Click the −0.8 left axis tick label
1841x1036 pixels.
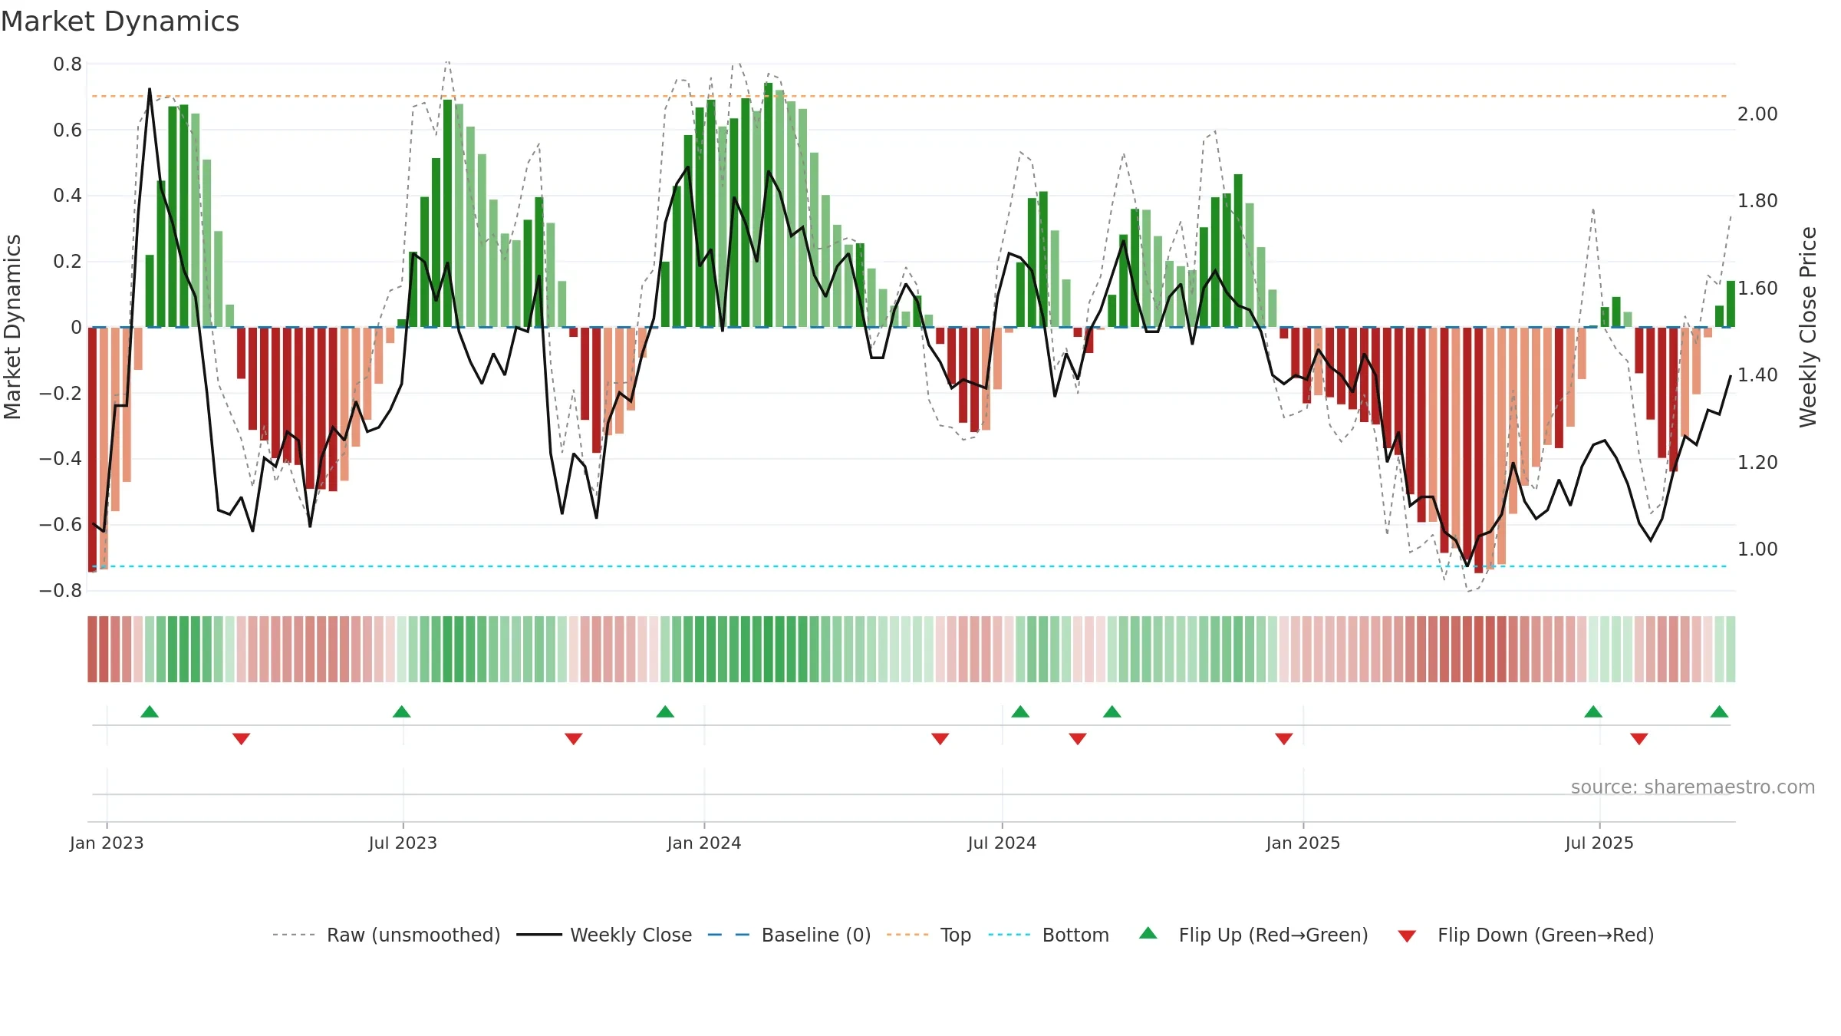(61, 591)
